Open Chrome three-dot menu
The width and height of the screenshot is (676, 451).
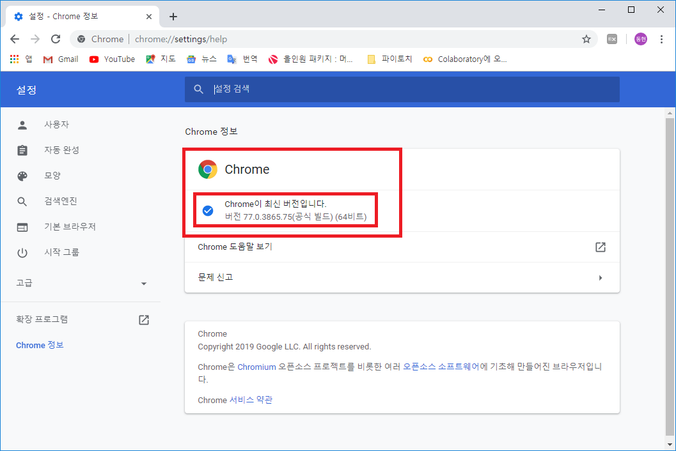tap(661, 39)
